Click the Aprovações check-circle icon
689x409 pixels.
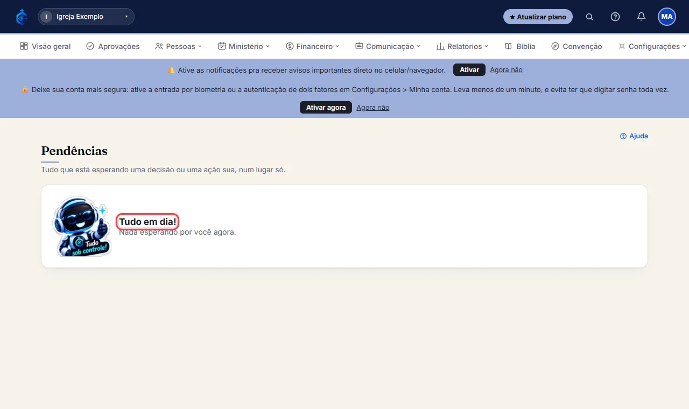pyautogui.click(x=90, y=46)
